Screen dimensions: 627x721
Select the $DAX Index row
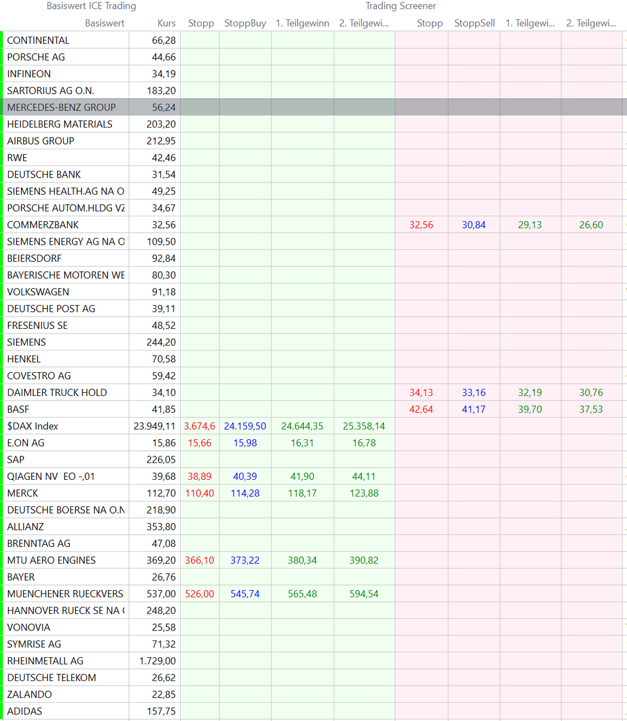click(33, 426)
